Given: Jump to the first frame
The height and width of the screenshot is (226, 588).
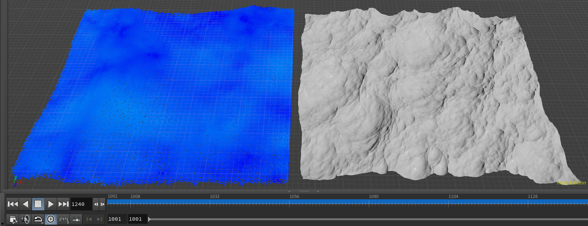Looking at the screenshot, I should point(13,204).
